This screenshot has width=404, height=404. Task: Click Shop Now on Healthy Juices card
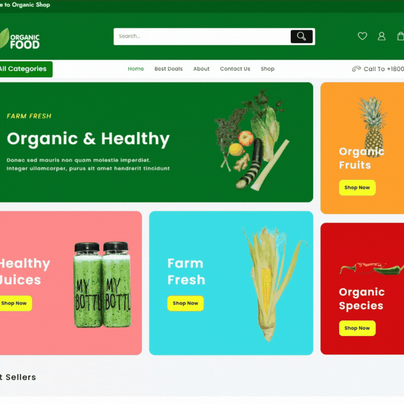point(15,303)
